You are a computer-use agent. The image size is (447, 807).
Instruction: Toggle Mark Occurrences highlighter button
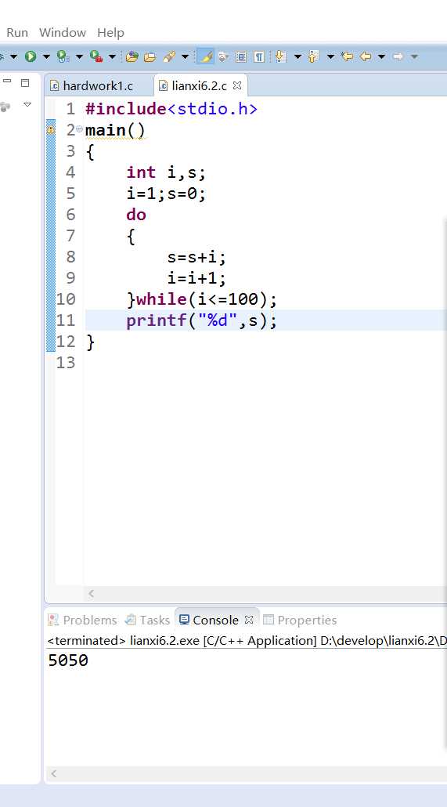coord(205,56)
